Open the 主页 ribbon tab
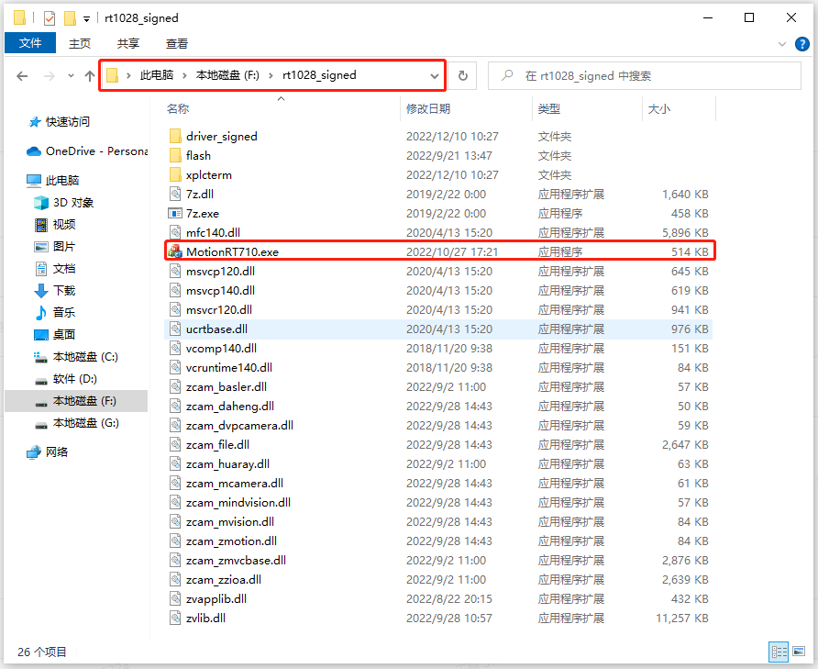Image resolution: width=818 pixels, height=669 pixels. 80,44
